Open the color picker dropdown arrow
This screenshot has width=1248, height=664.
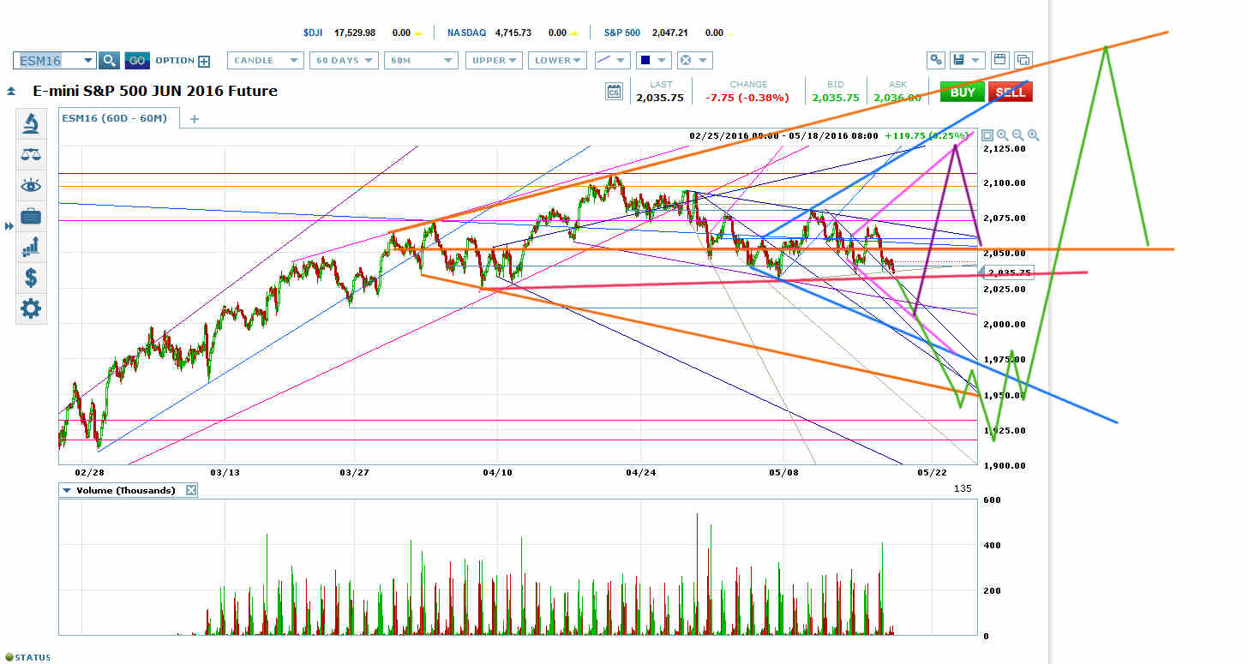coord(663,60)
